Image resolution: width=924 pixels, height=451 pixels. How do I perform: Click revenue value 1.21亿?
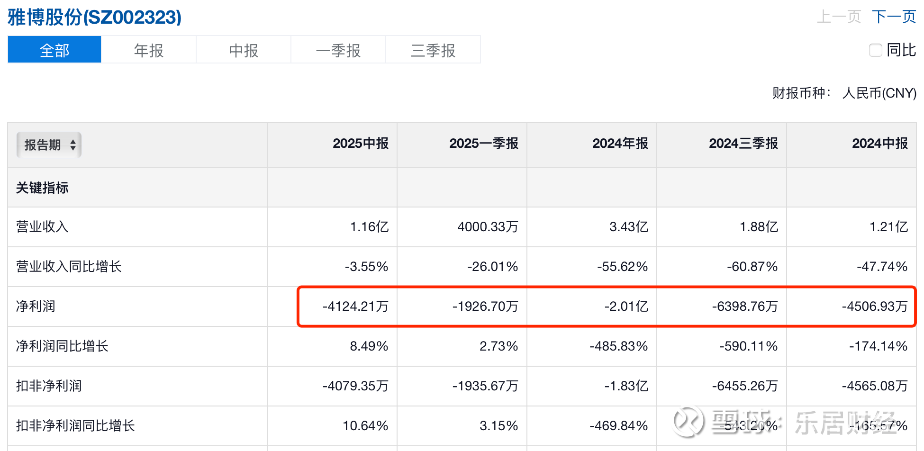pyautogui.click(x=888, y=227)
